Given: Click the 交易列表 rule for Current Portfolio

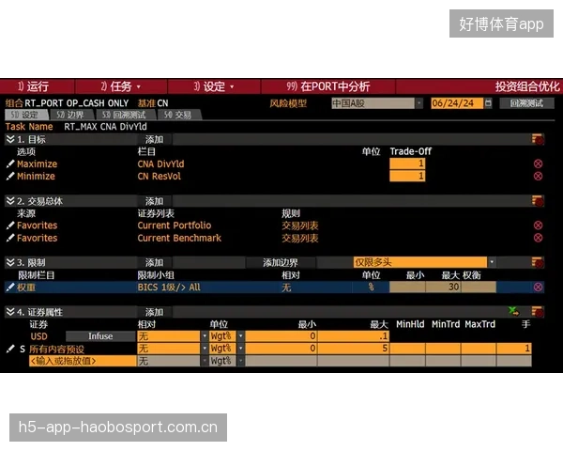Looking at the screenshot, I should [x=300, y=225].
